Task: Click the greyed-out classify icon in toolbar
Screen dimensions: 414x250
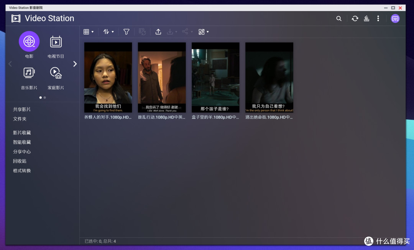Action: click(142, 32)
